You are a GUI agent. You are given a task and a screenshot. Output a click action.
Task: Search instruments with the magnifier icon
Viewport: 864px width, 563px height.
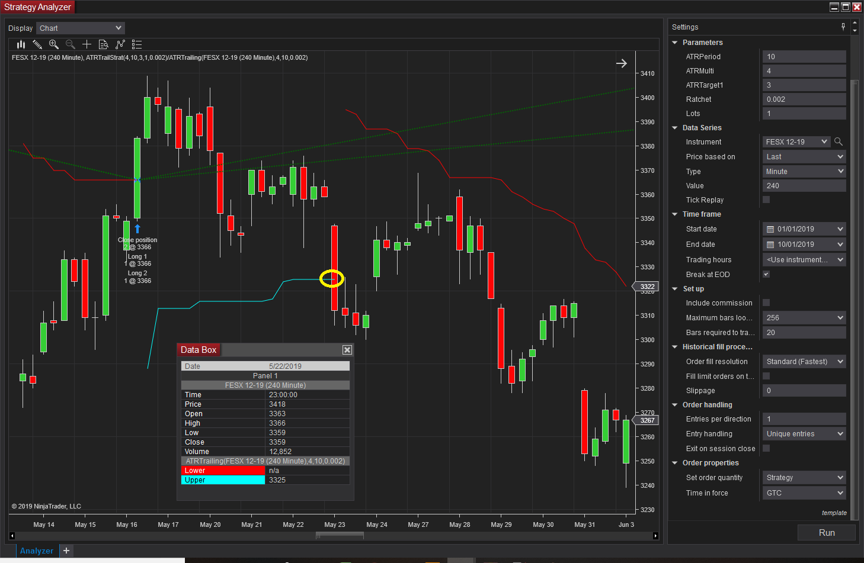point(839,141)
